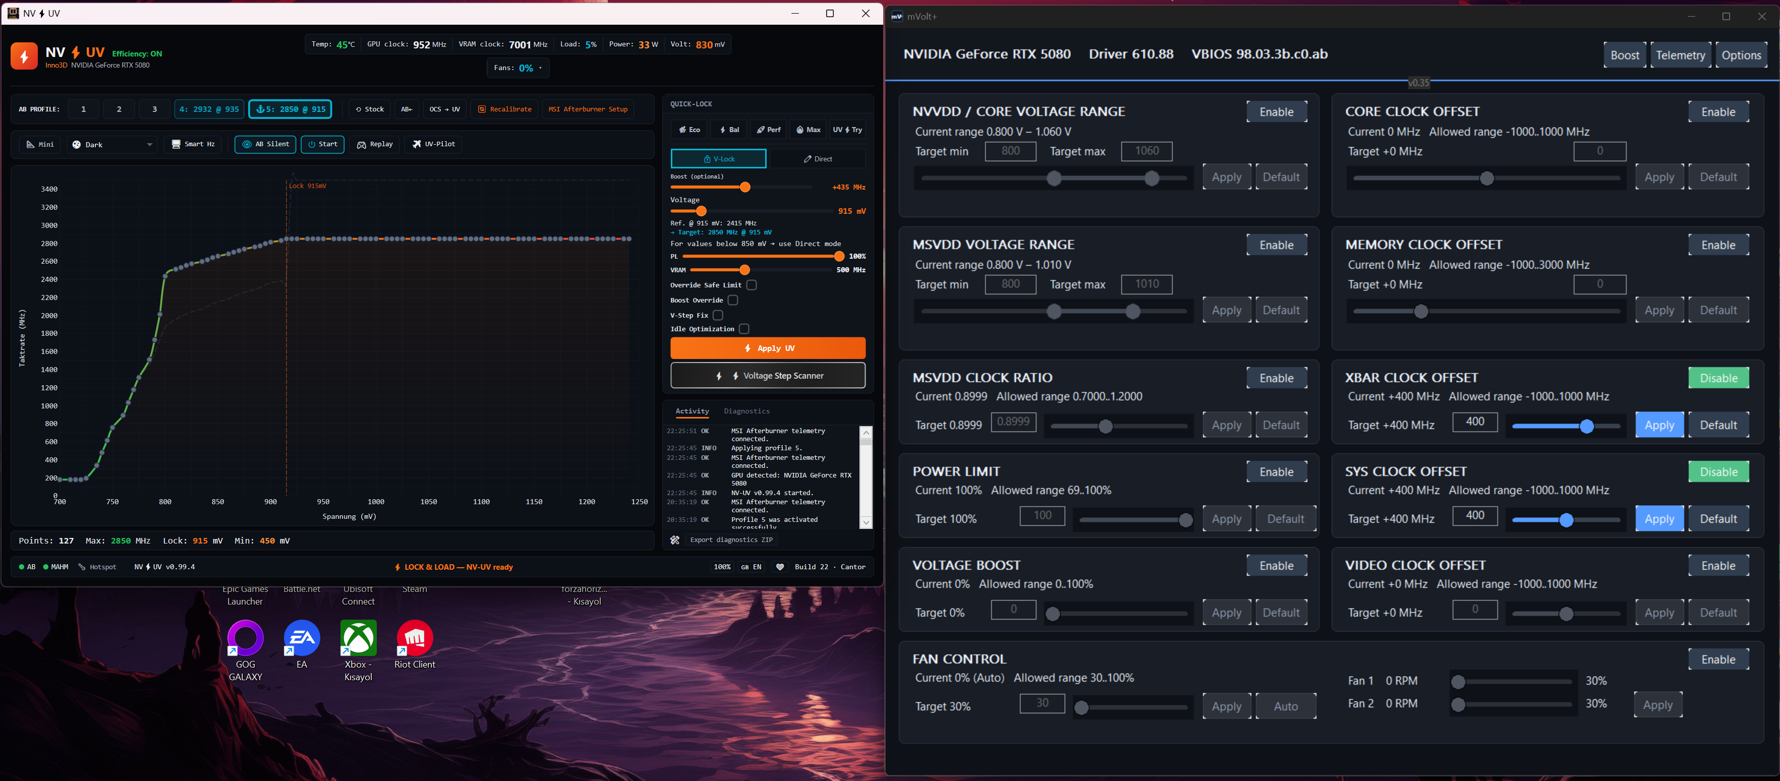
Task: Open Boost in mVolt+ header
Action: point(1625,55)
